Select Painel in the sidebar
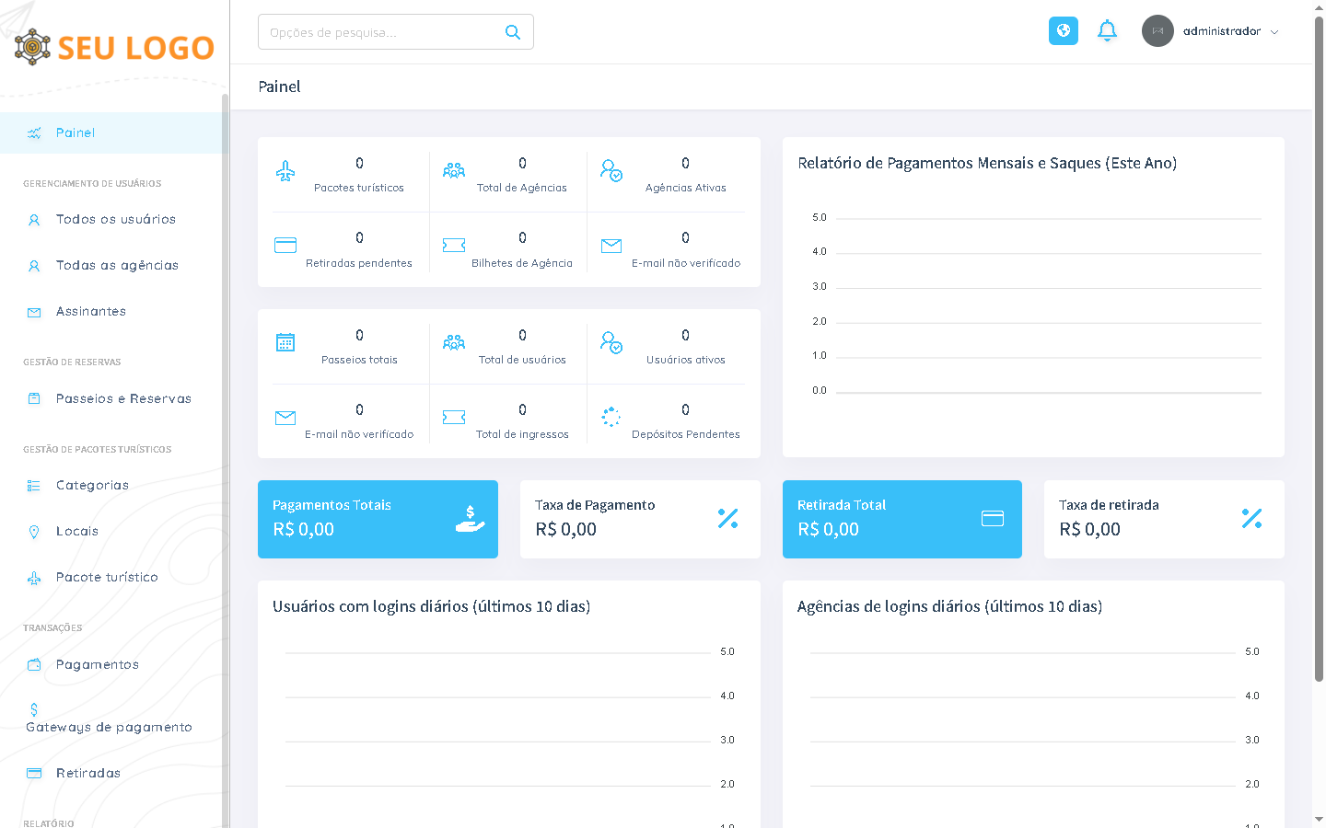The image size is (1326, 828). [76, 132]
